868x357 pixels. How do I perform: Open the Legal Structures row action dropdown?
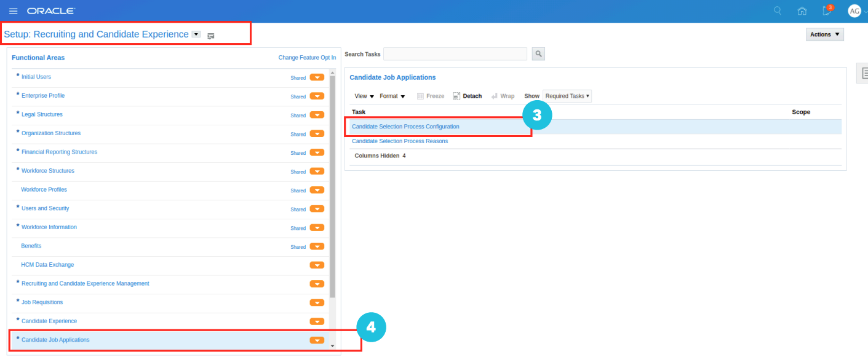[317, 115]
